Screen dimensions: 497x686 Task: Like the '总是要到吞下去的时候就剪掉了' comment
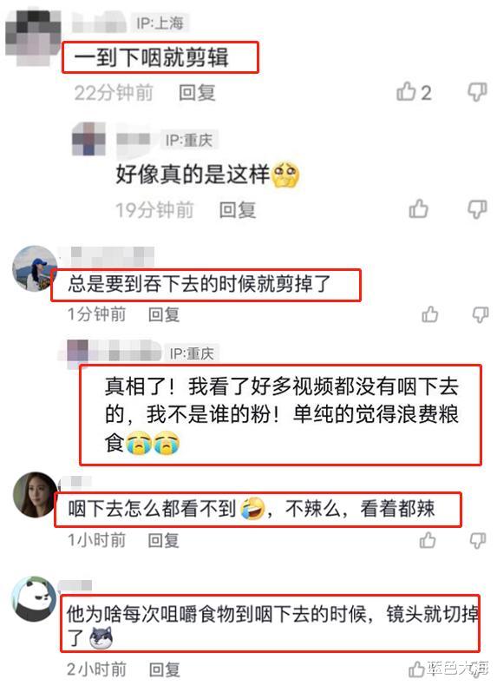point(429,314)
